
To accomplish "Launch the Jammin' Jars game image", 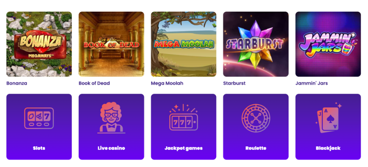I will tap(328, 44).
